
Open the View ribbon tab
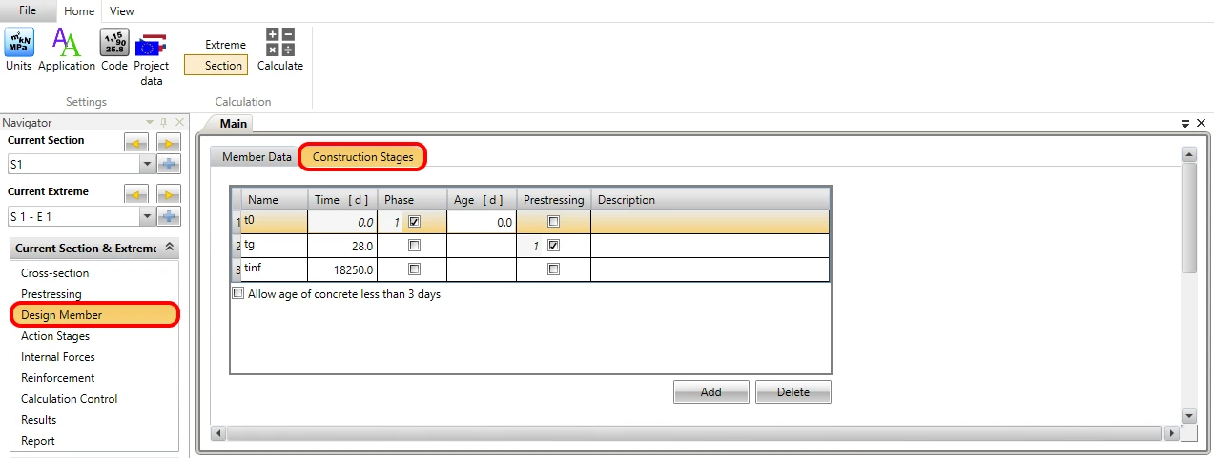(122, 11)
